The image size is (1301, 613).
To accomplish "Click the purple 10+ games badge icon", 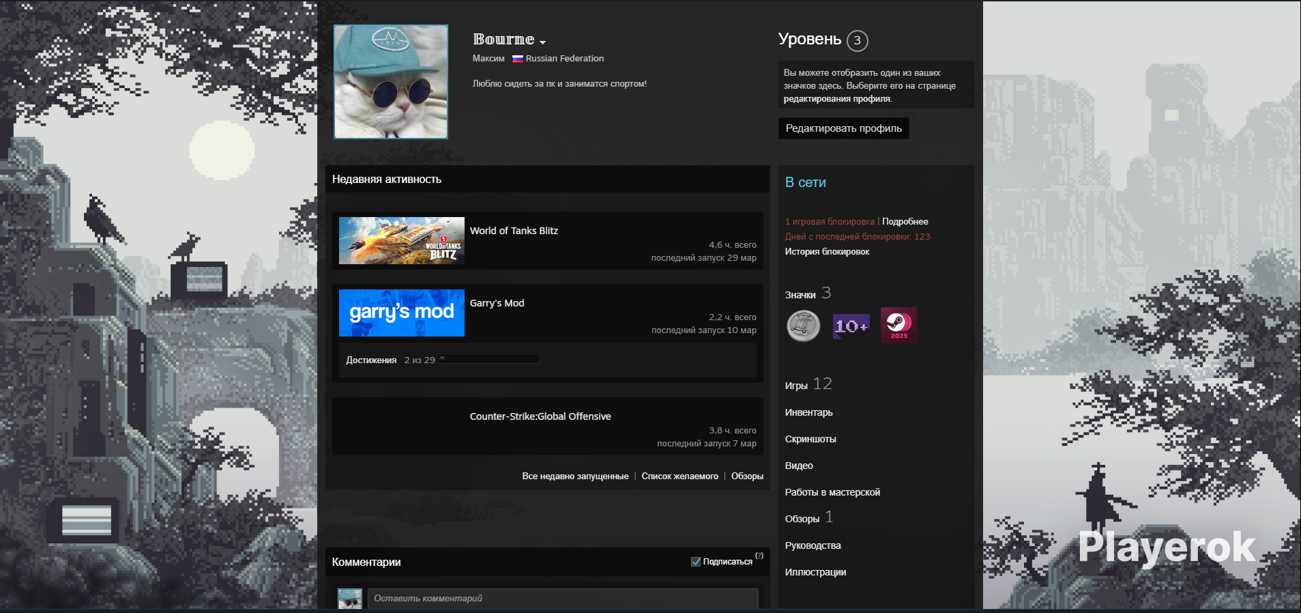I will coord(851,326).
